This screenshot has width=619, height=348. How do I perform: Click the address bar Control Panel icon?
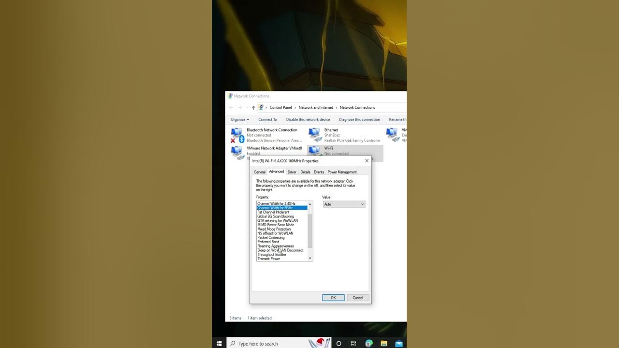point(261,107)
